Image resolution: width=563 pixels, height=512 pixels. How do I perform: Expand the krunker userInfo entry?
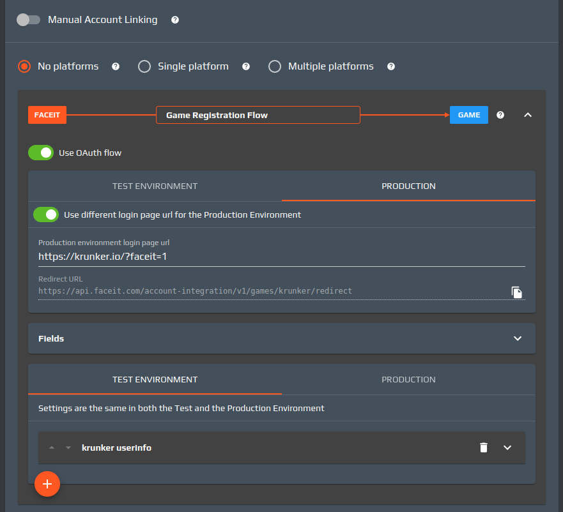tap(507, 448)
